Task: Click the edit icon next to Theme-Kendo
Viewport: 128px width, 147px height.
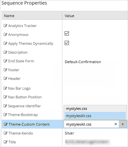Action: tap(5, 133)
